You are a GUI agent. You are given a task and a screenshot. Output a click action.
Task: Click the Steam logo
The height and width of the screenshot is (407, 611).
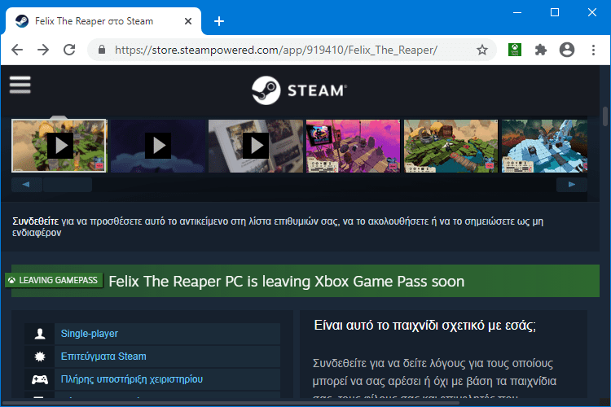click(299, 90)
